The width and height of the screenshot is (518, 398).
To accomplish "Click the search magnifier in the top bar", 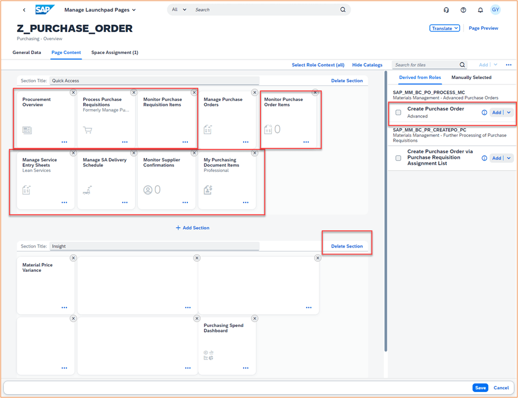I will 343,9.
